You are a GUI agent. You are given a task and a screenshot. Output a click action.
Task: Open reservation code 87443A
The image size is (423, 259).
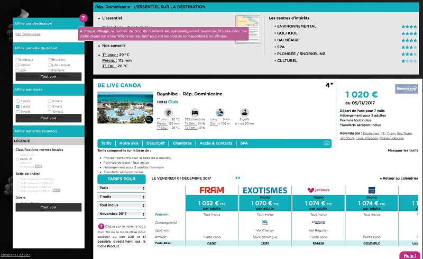(318, 243)
